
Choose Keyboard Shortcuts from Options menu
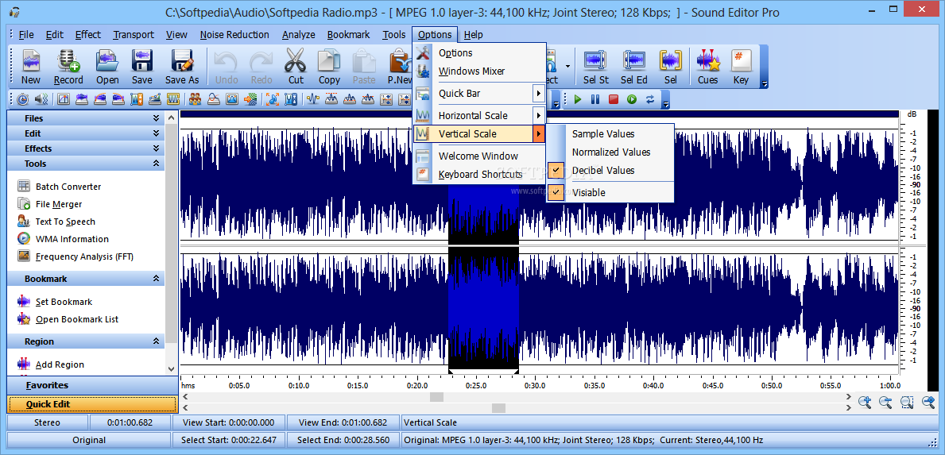pyautogui.click(x=480, y=175)
